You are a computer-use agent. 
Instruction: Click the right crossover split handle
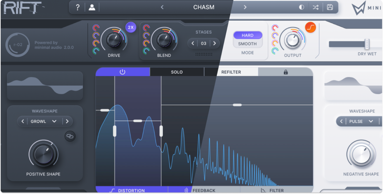click(x=161, y=131)
